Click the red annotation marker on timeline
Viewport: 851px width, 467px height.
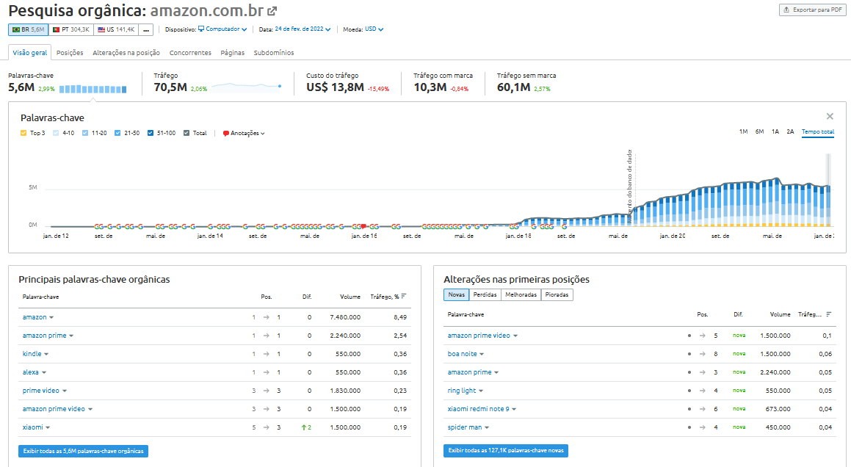point(363,227)
